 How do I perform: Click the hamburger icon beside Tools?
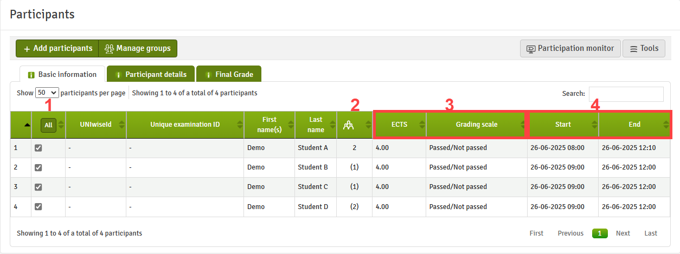633,49
